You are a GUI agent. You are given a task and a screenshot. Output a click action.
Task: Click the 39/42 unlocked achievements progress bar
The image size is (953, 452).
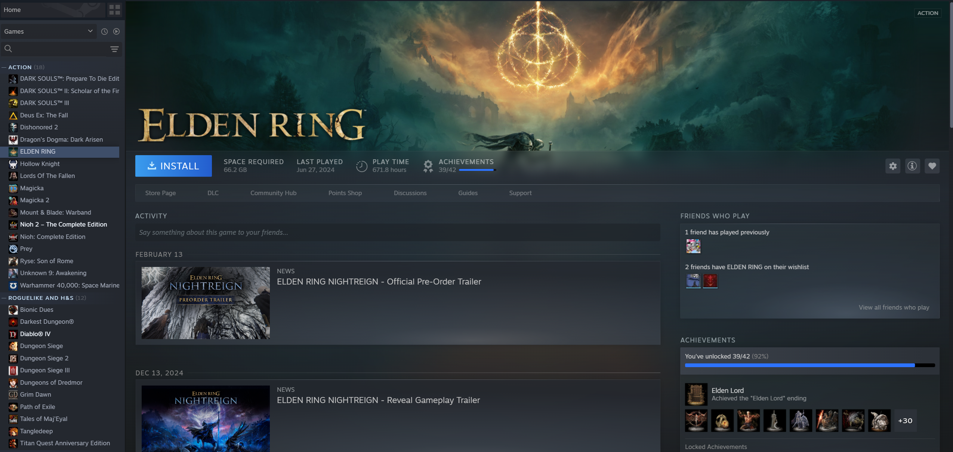810,365
